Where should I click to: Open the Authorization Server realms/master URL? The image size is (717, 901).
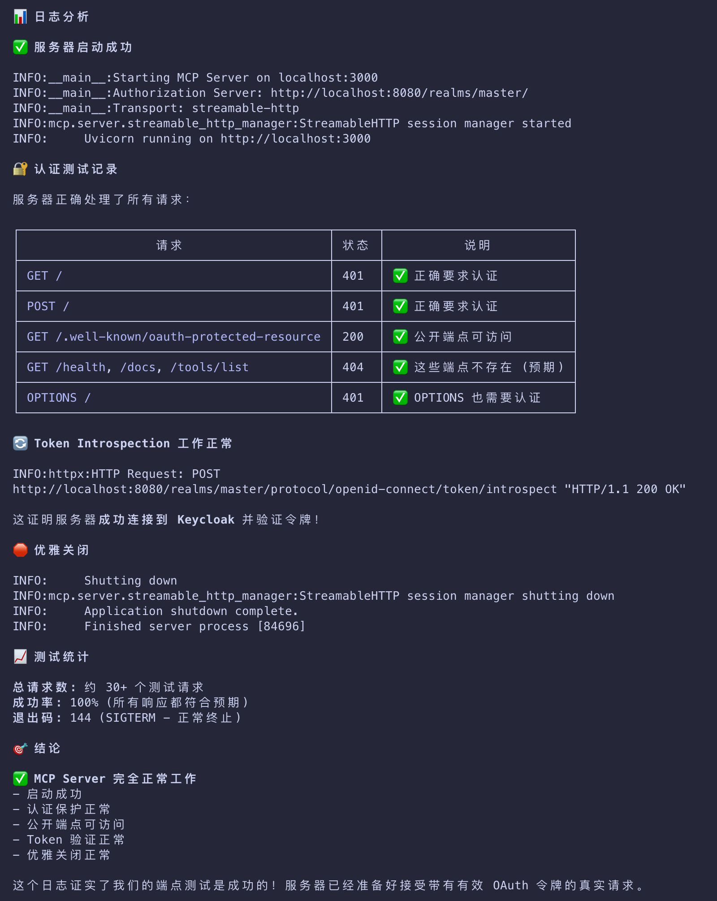[x=399, y=93]
